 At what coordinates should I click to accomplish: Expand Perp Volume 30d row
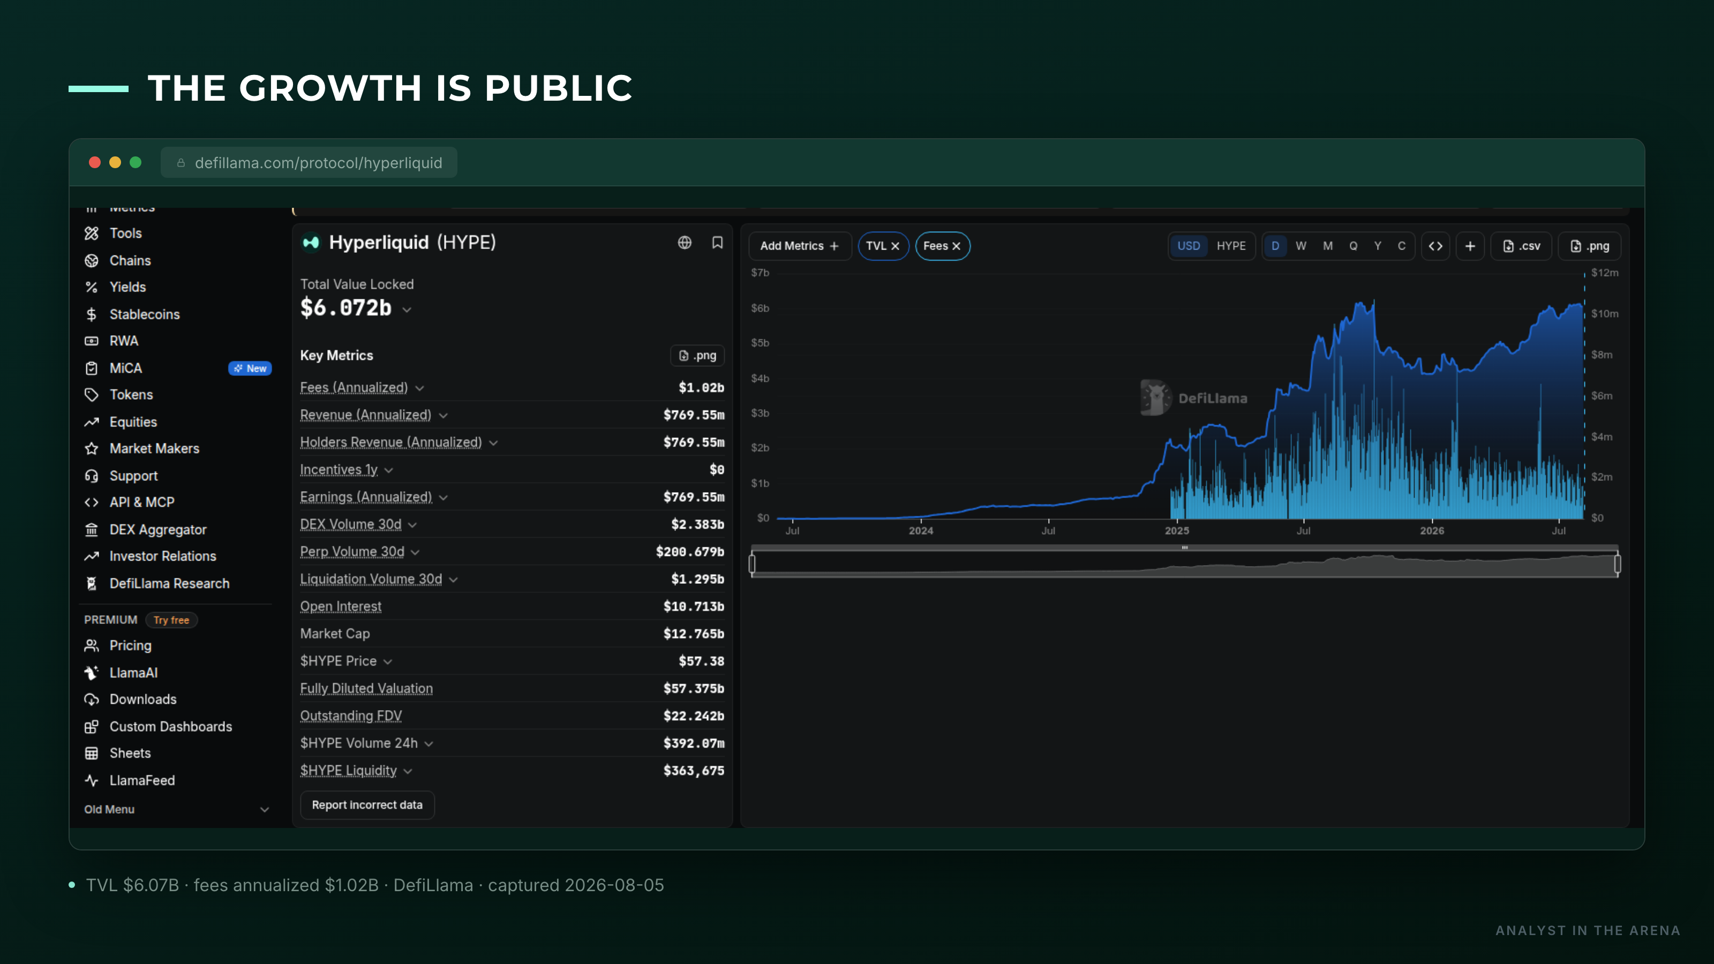click(415, 552)
